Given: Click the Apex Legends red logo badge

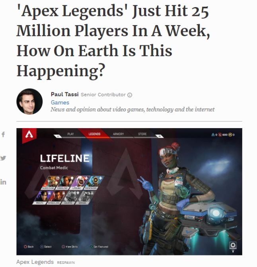Looking at the screenshot, I should pyautogui.click(x=29, y=135).
